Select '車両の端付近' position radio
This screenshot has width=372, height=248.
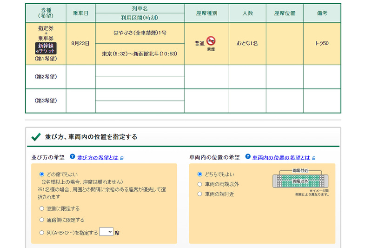(200, 194)
